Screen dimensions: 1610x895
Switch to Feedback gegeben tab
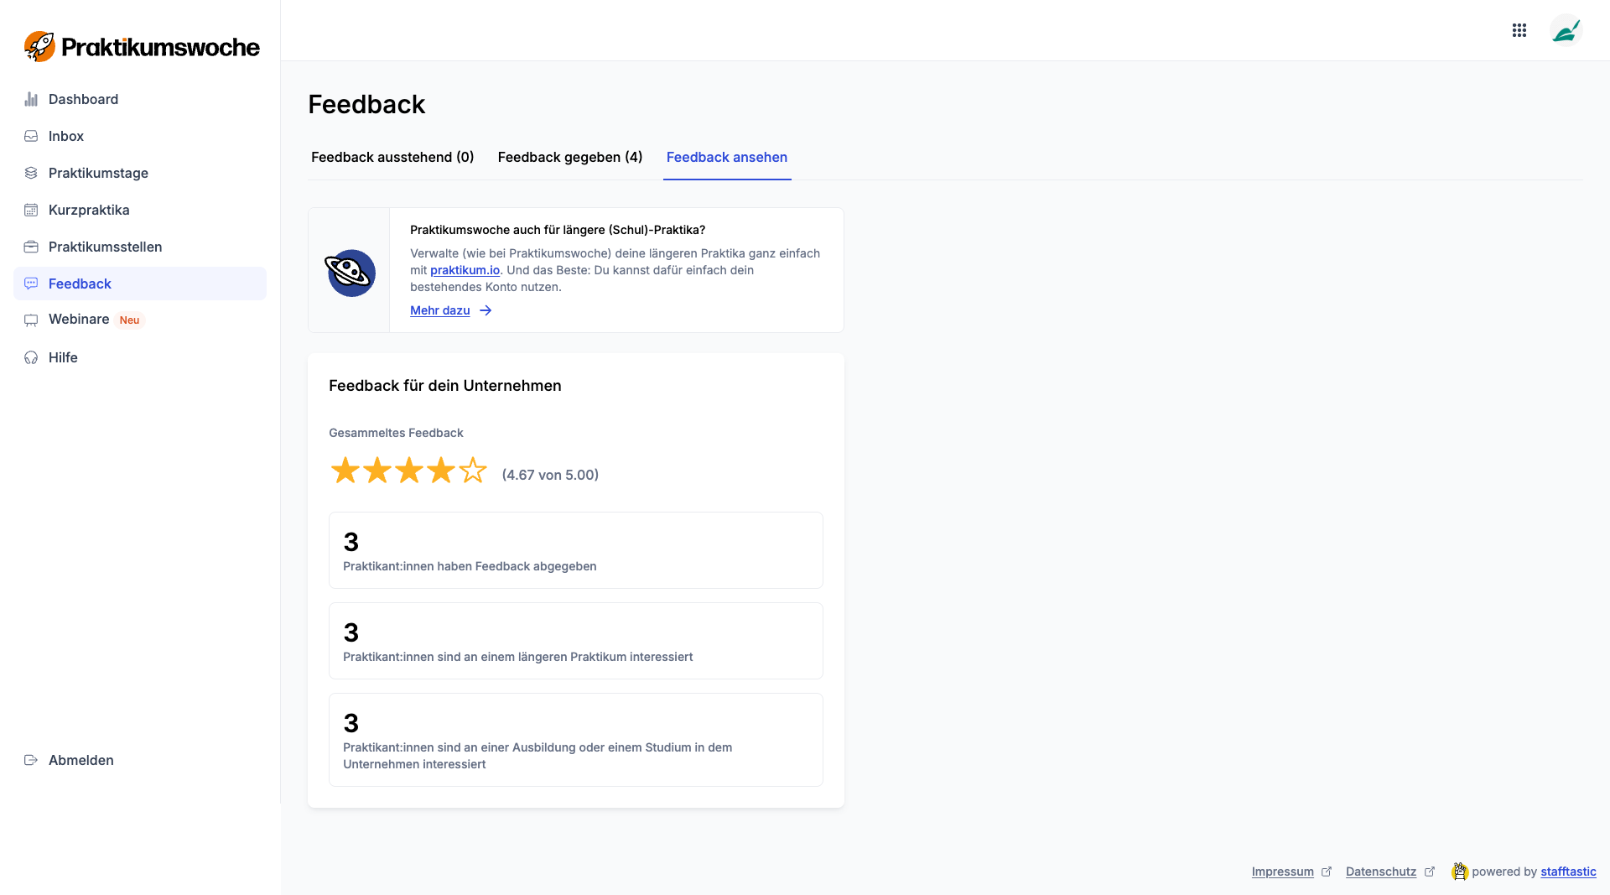pyautogui.click(x=569, y=157)
